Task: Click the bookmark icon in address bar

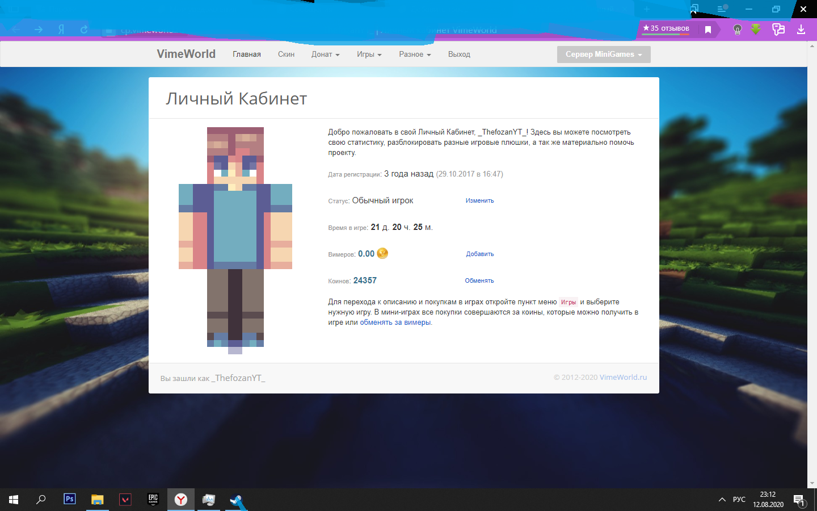Action: tap(708, 30)
